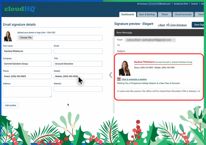
Task: Click the Add another button
Action: [11, 105]
